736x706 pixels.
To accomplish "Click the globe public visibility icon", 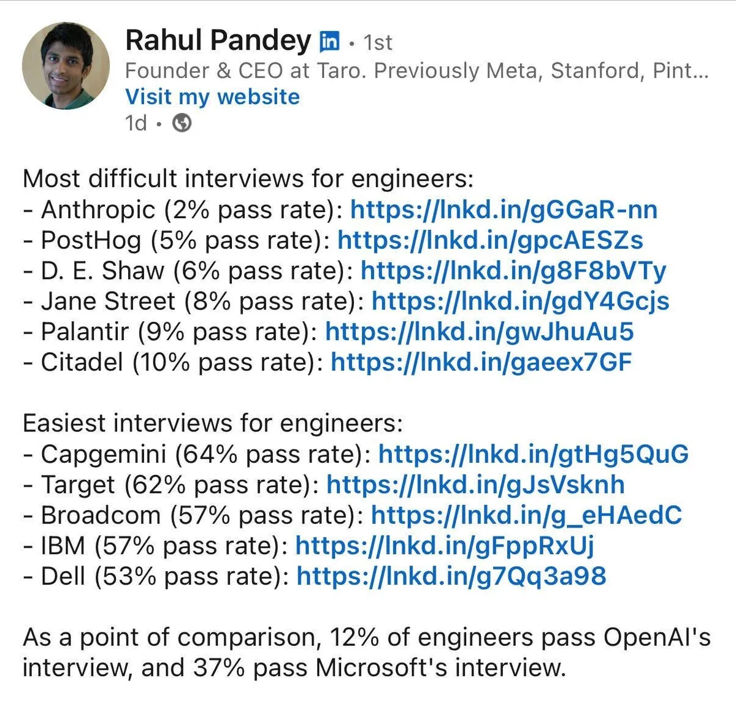I will pyautogui.click(x=182, y=123).
